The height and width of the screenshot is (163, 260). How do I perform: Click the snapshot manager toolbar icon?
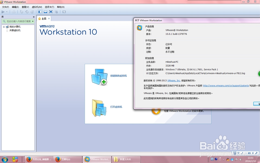[x=32, y=12]
